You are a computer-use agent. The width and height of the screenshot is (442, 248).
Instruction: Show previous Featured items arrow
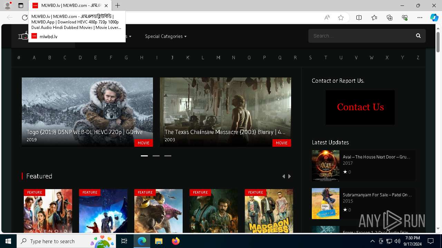(284, 176)
